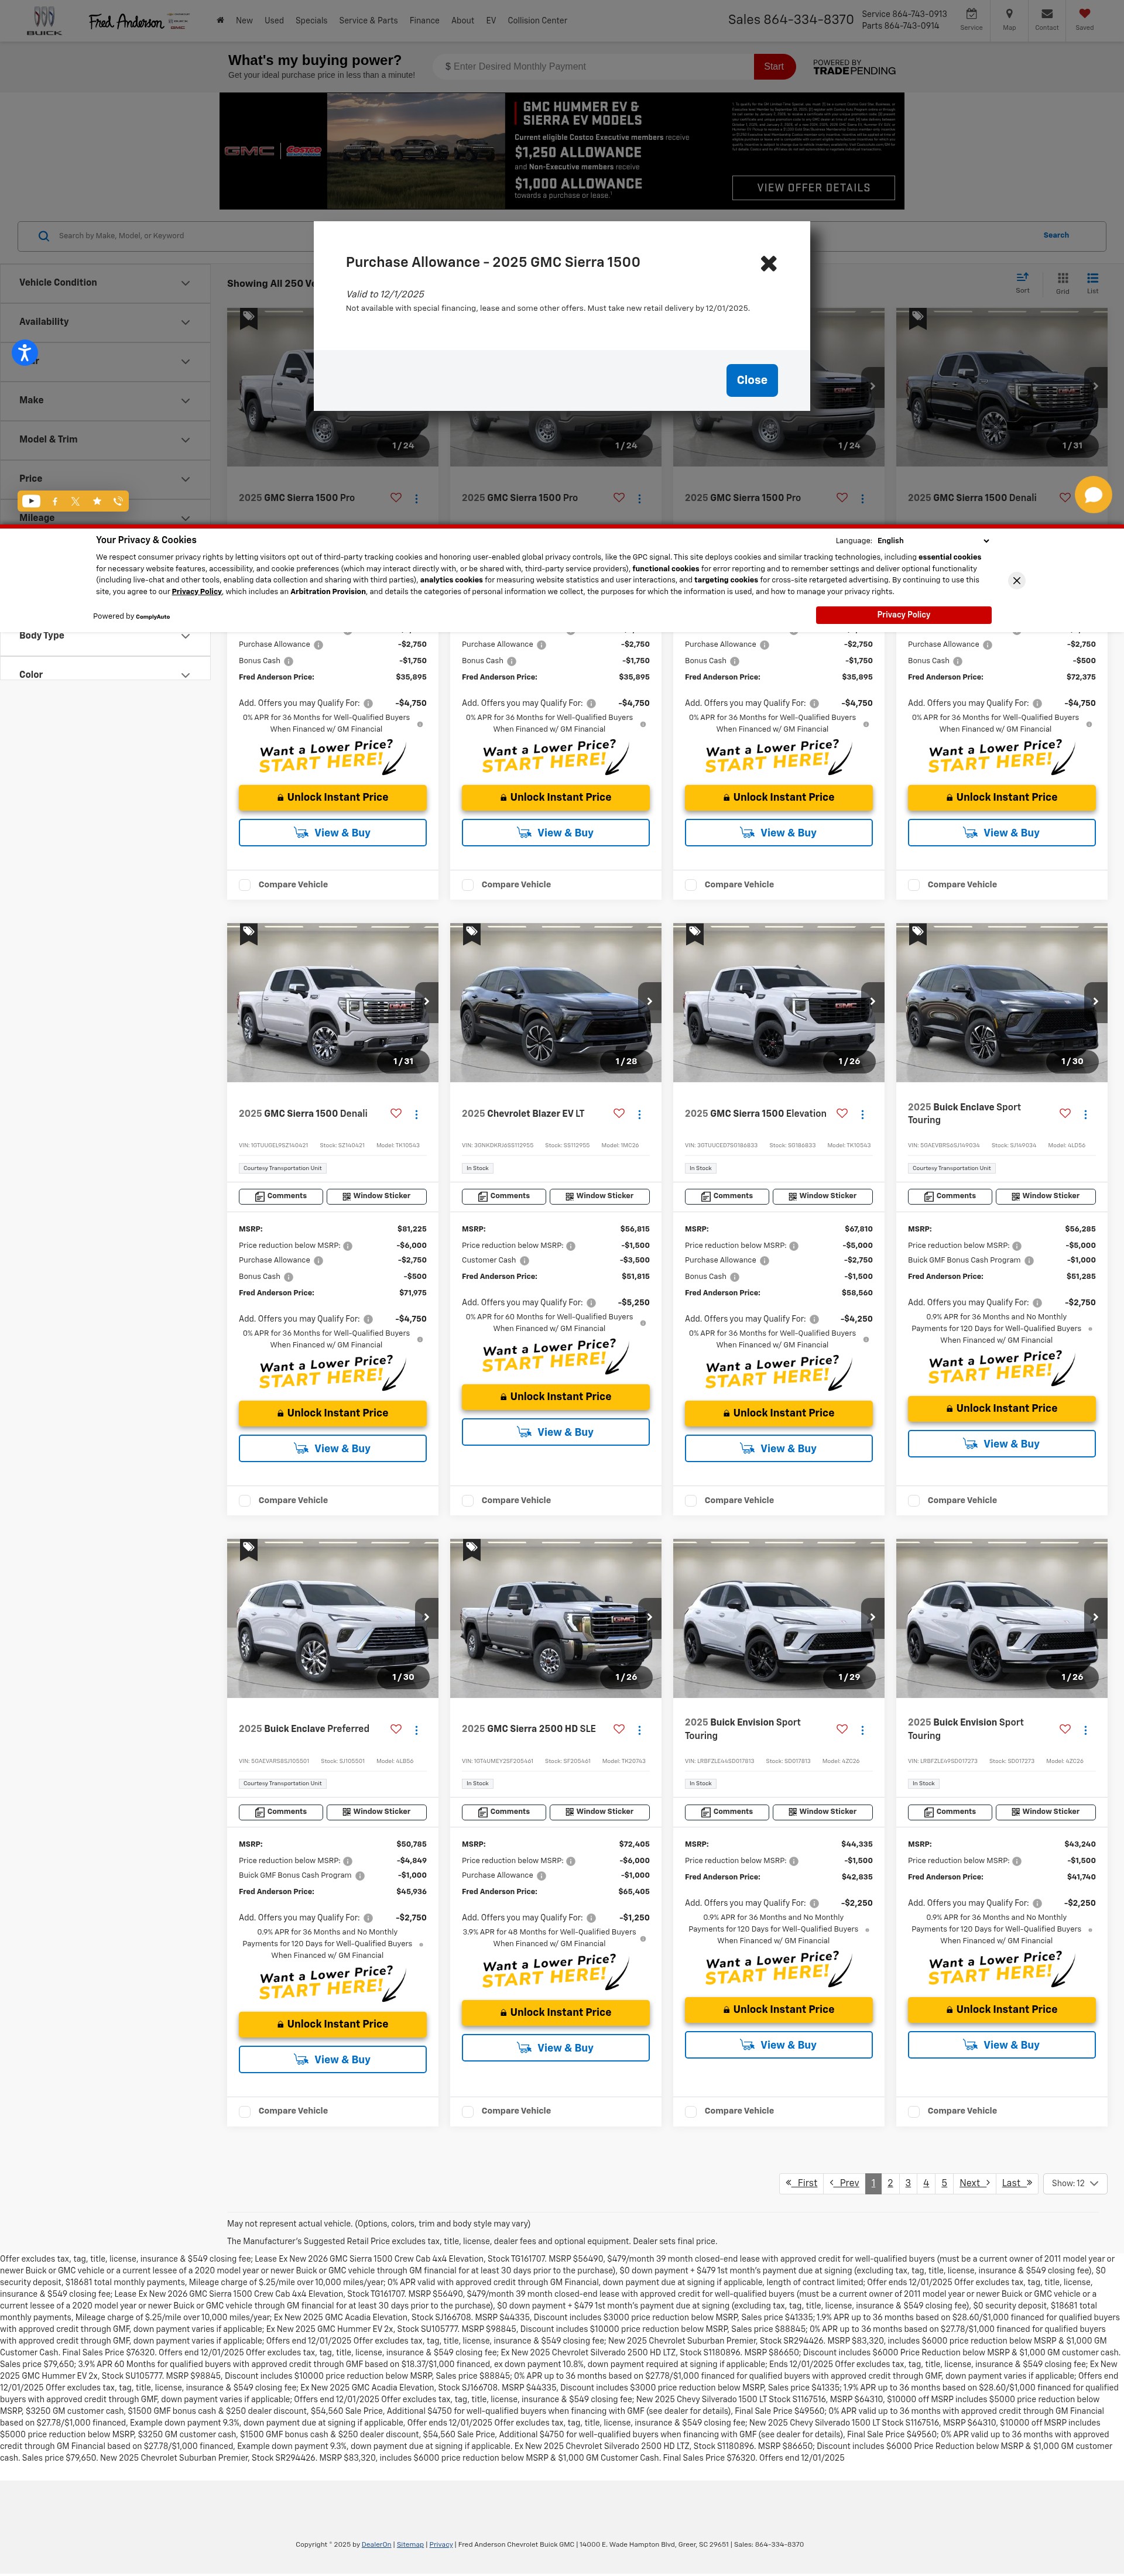
Task: Go to home page via house icon
Action: click(220, 20)
